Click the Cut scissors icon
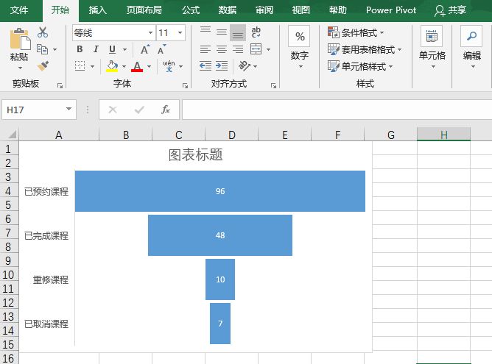Viewport: 492px width, 364px height. [x=42, y=32]
